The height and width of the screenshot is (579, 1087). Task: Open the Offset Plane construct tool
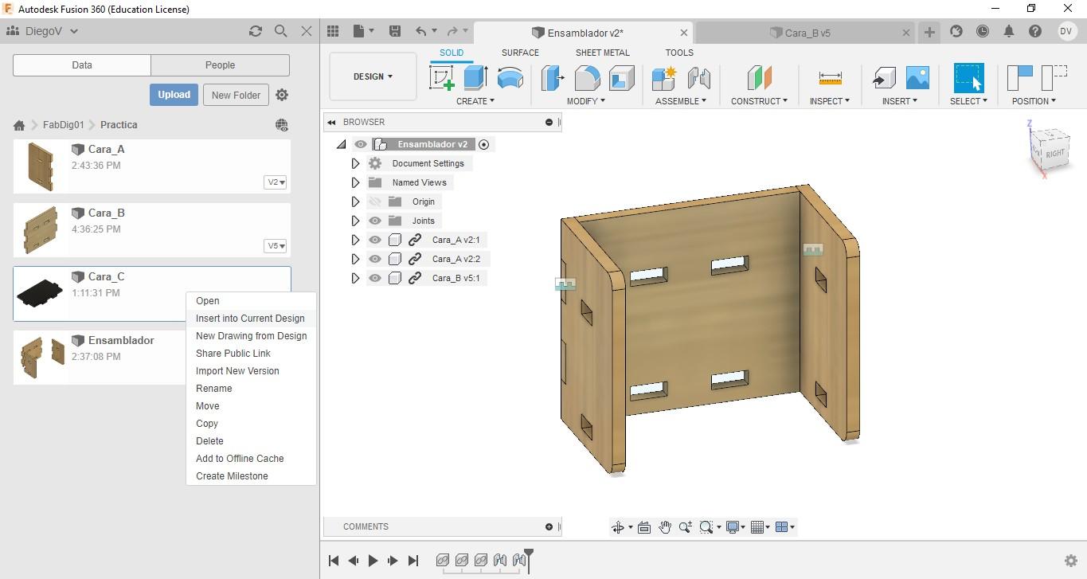click(759, 78)
